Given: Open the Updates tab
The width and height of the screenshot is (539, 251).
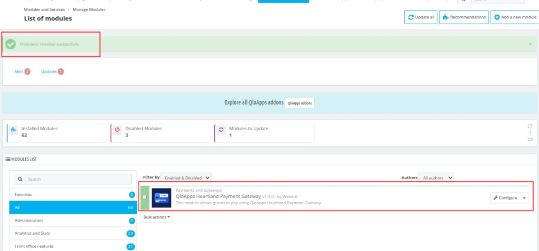Looking at the screenshot, I should tap(52, 71).
